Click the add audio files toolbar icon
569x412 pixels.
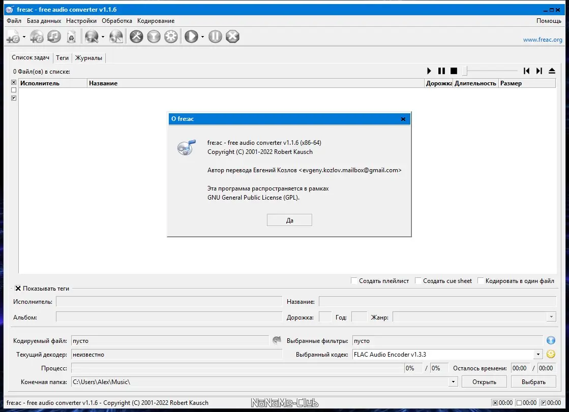point(13,37)
